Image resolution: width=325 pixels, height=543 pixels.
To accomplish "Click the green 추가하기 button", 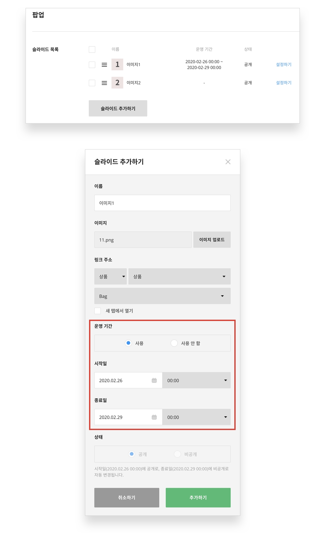I will [198, 497].
